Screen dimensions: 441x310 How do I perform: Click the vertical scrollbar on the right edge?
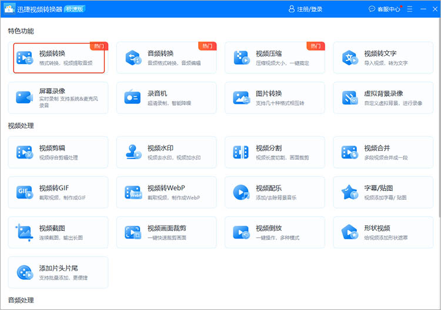(x=439, y=118)
